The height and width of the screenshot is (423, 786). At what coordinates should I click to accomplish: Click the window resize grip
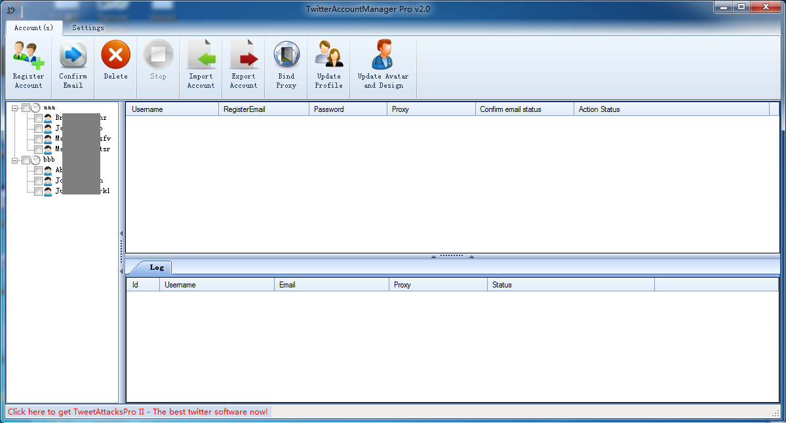point(775,412)
